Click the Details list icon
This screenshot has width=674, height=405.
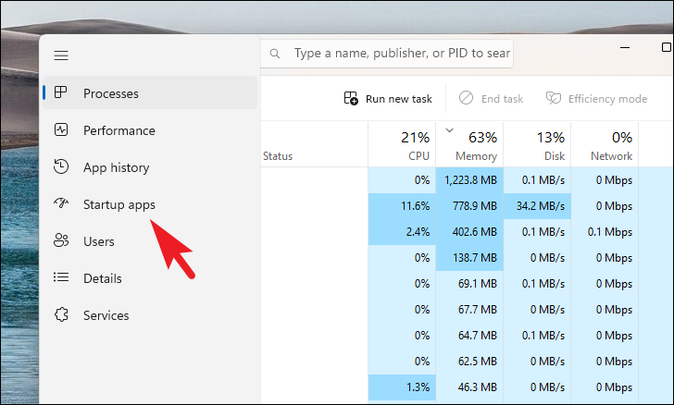pos(60,277)
